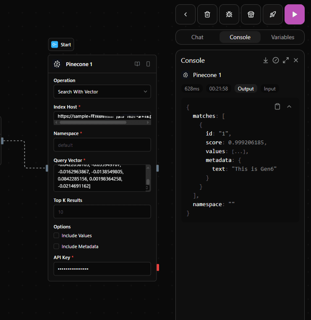Run the workflow with the purple play button
This screenshot has height=320, width=311.
coord(295,14)
